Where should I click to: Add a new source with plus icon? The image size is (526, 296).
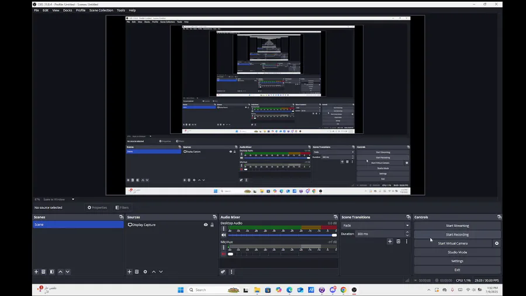click(x=130, y=271)
